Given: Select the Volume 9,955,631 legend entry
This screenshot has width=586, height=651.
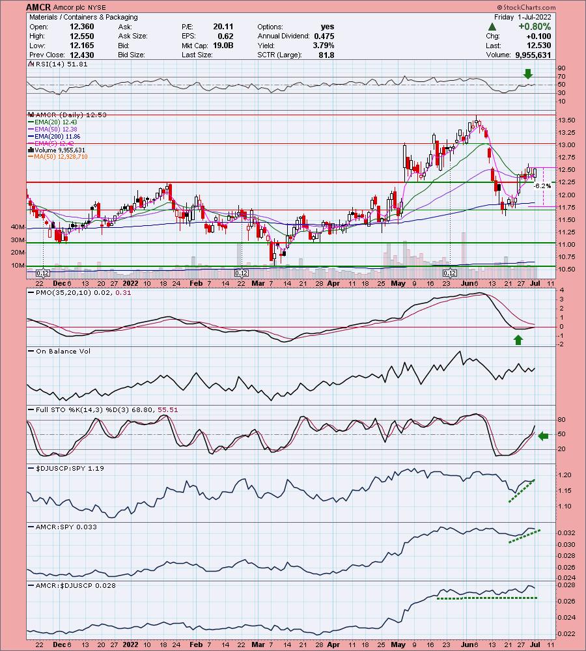Looking at the screenshot, I should point(56,150).
